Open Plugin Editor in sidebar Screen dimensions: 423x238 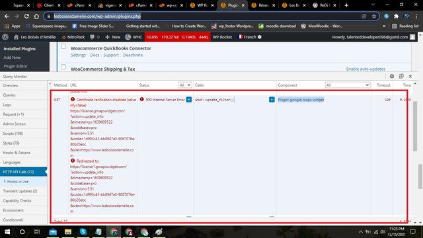15,66
